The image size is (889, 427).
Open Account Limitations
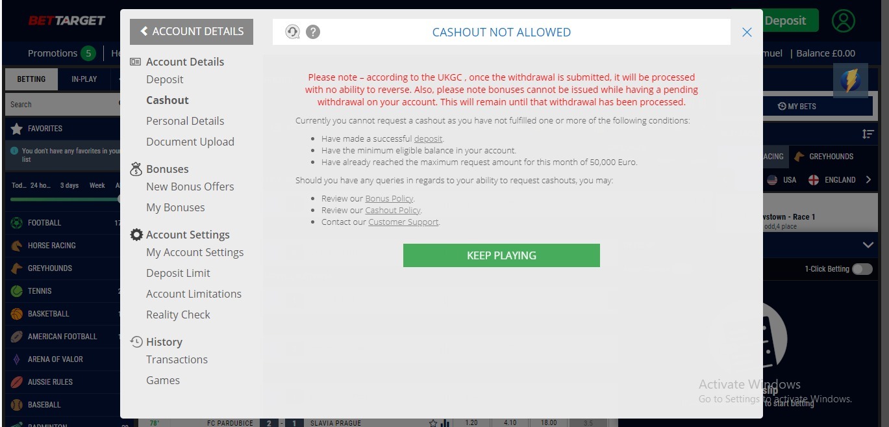(194, 294)
